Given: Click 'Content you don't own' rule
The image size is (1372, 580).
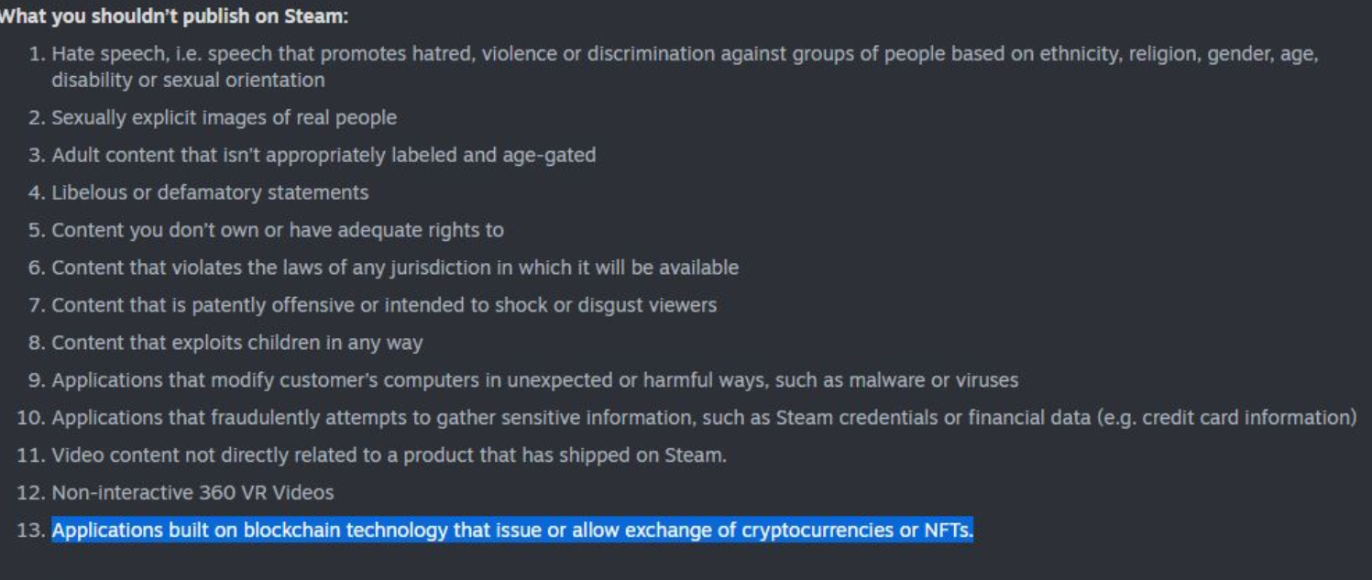Looking at the screenshot, I should coord(278,230).
